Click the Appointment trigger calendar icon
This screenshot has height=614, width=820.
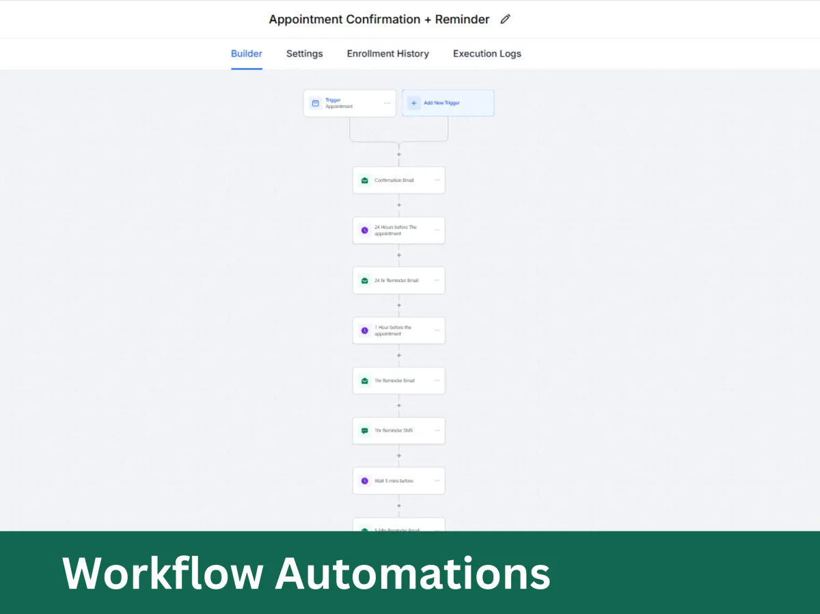click(315, 103)
